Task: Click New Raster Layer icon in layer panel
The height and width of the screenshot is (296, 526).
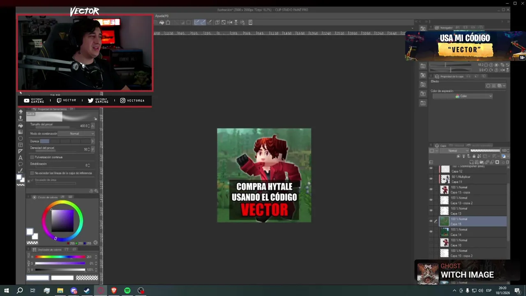Action: pyautogui.click(x=471, y=162)
